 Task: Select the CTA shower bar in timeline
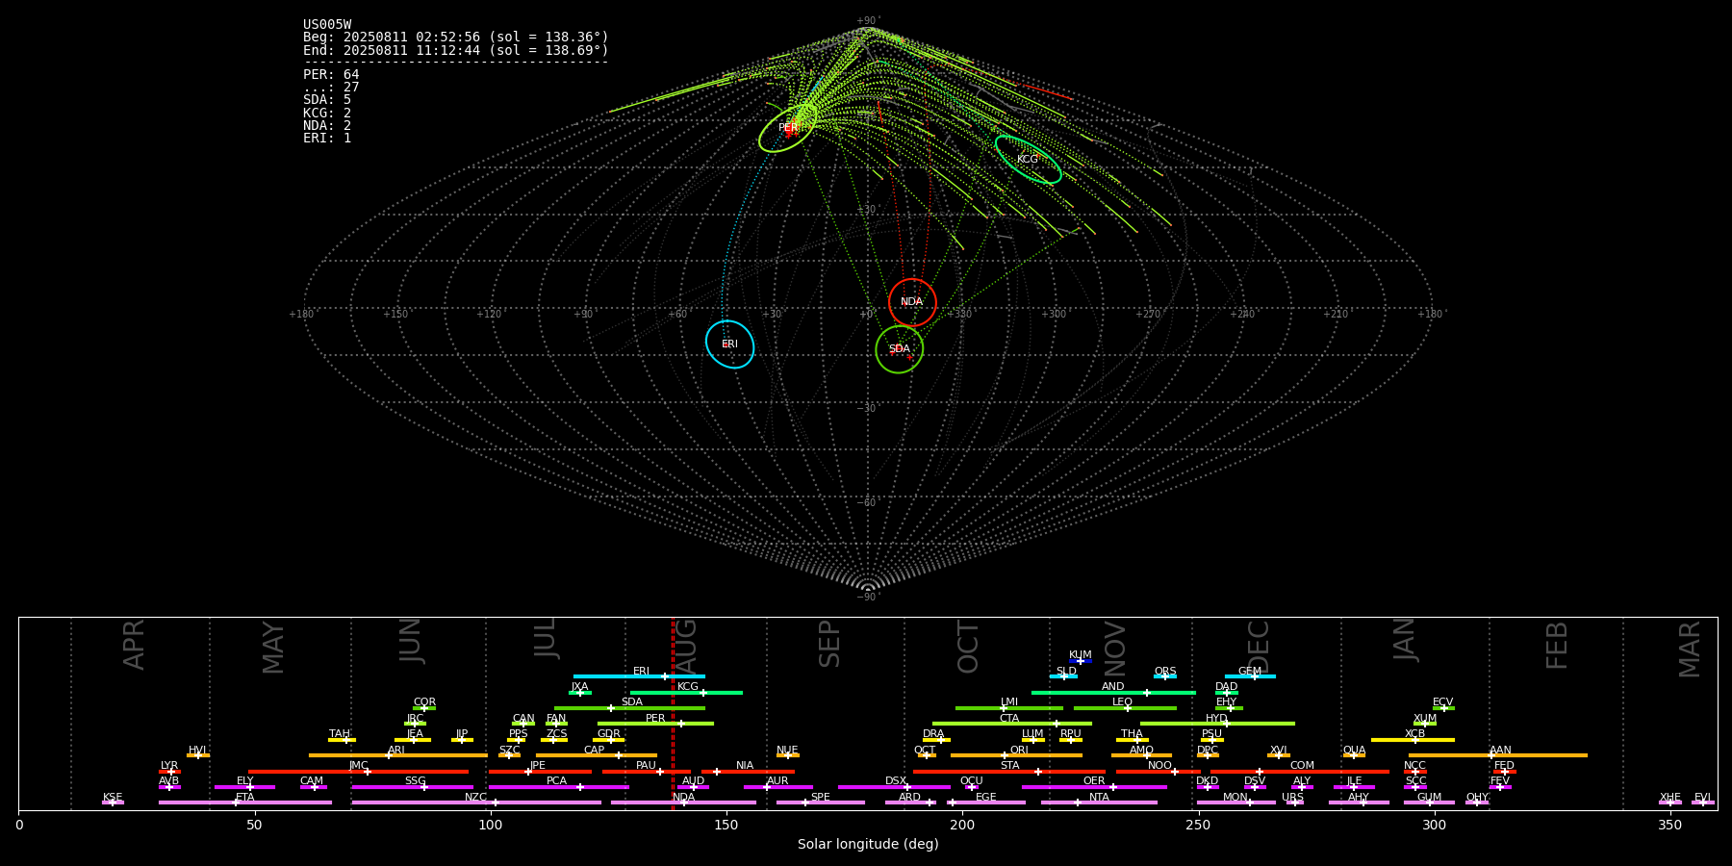(1012, 724)
